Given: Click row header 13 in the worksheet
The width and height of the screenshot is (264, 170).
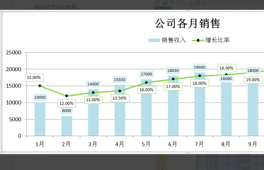Looking at the screenshot, I should (x=161, y=161).
